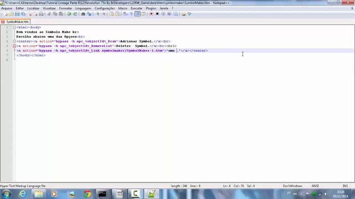The height and width of the screenshot is (199, 355).
Task: Click the Zoom Out toolbar icon
Action: tap(104, 14)
